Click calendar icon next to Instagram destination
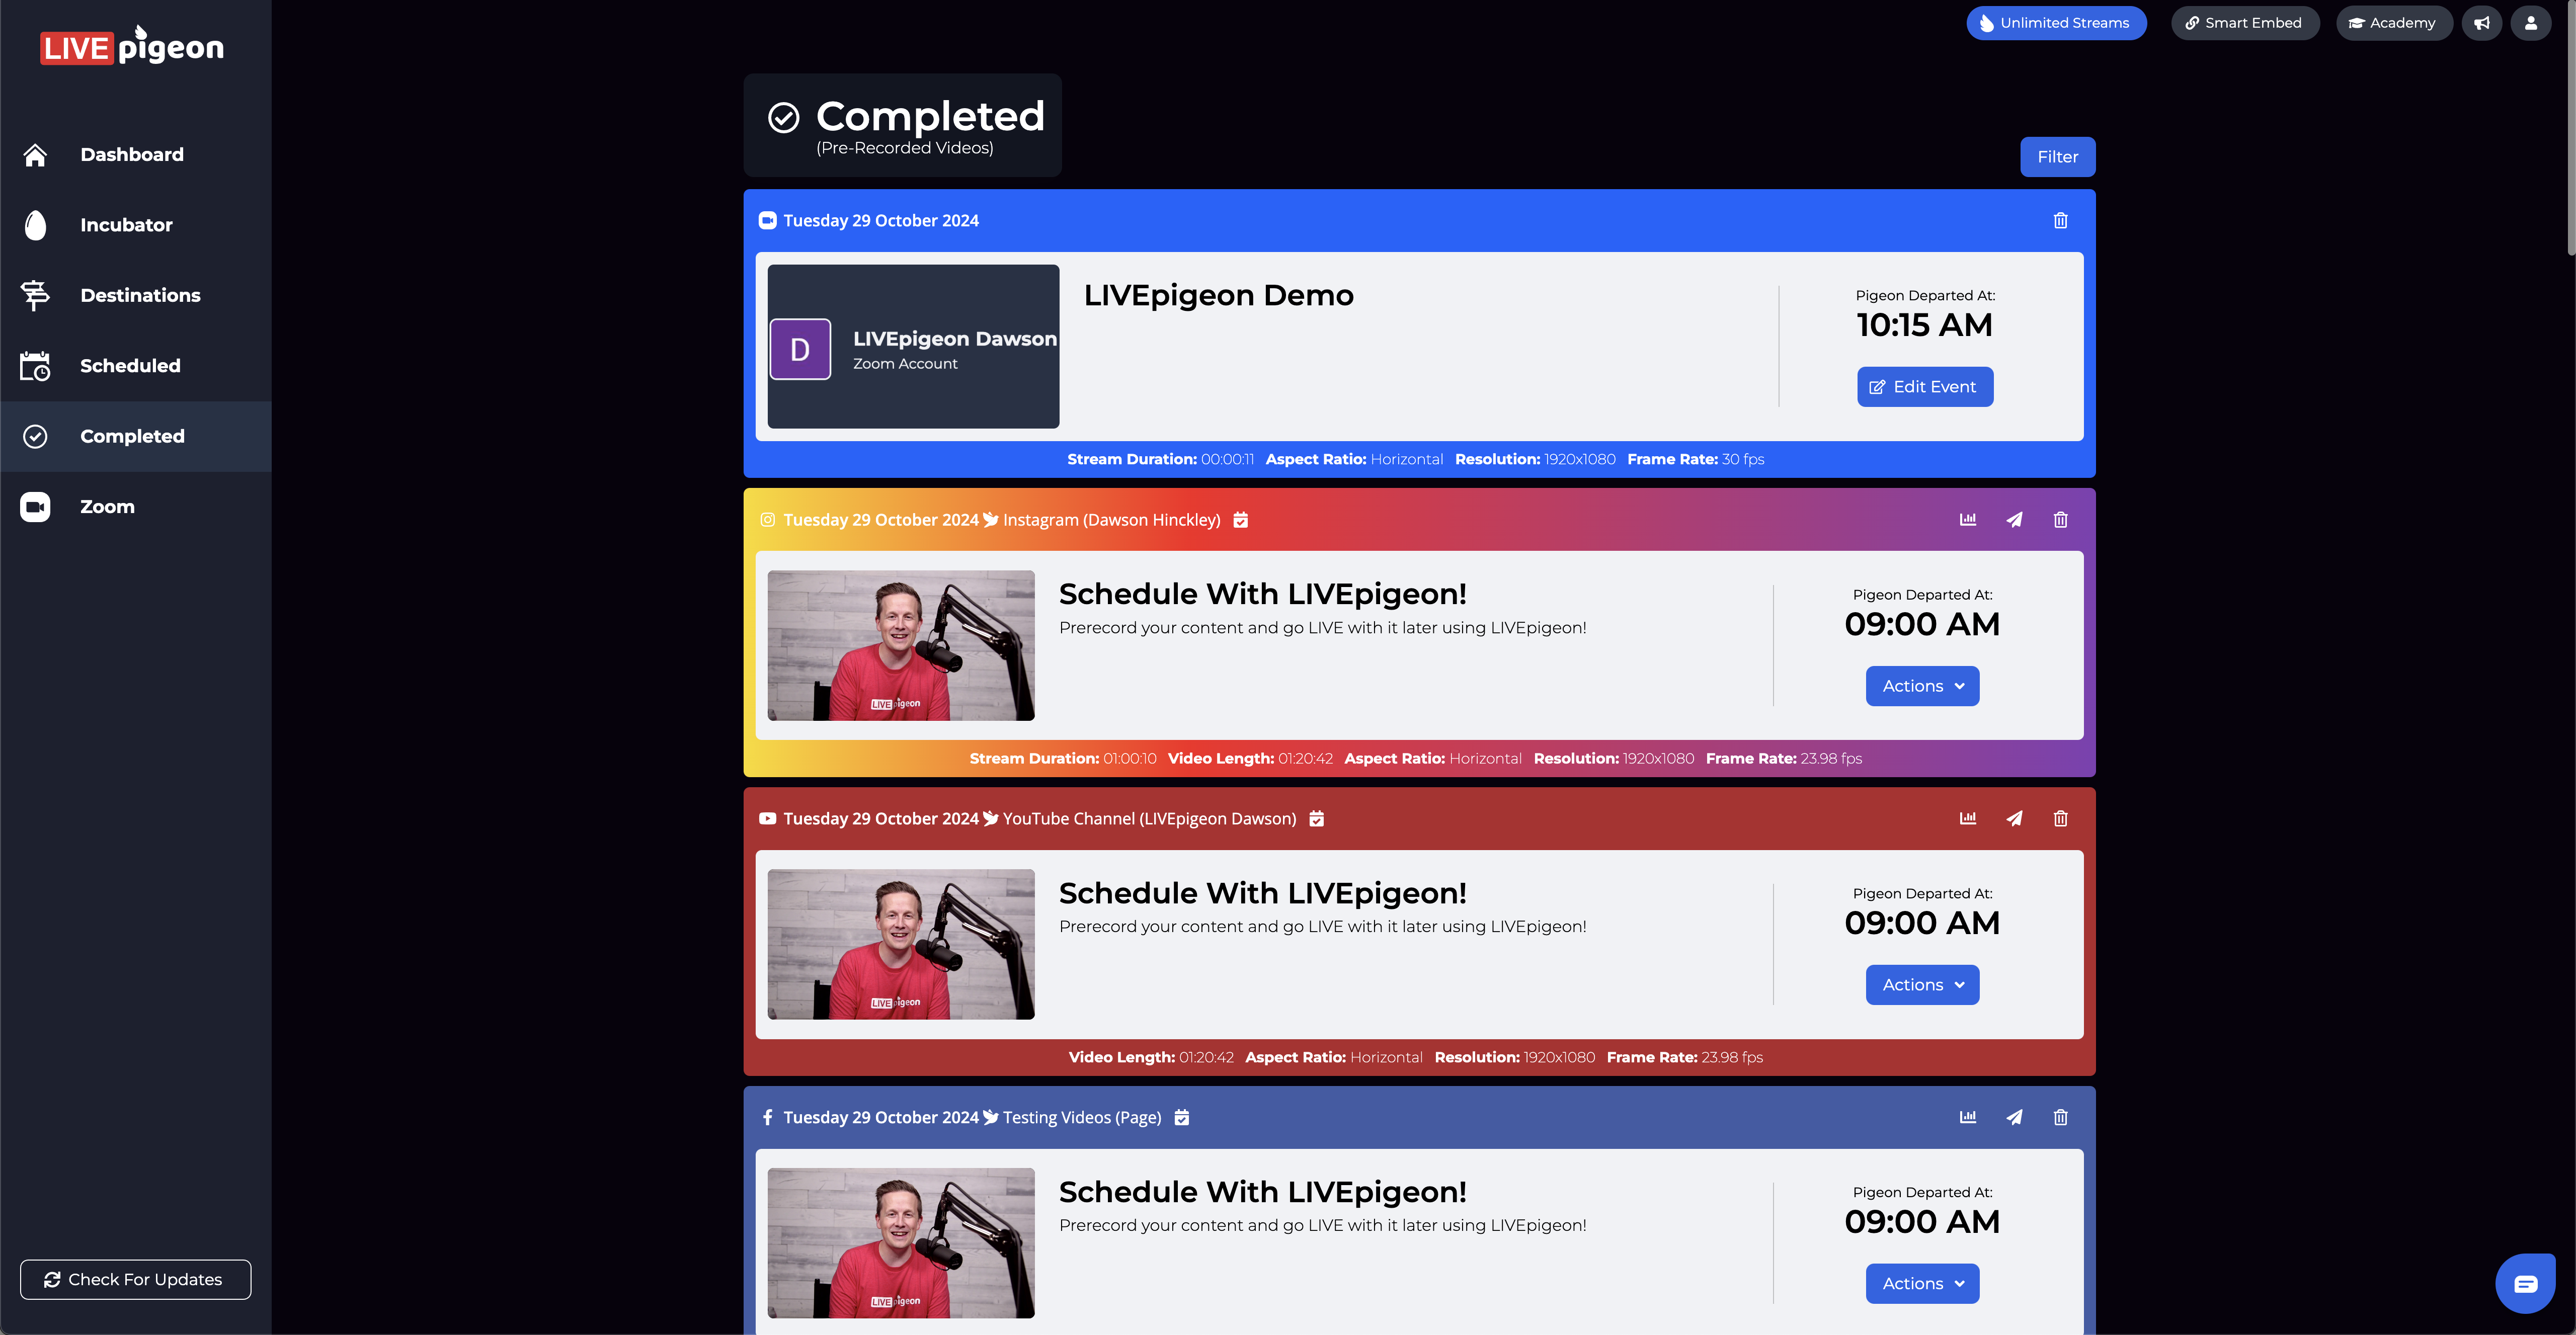This screenshot has width=2576, height=1335. pyautogui.click(x=1240, y=519)
